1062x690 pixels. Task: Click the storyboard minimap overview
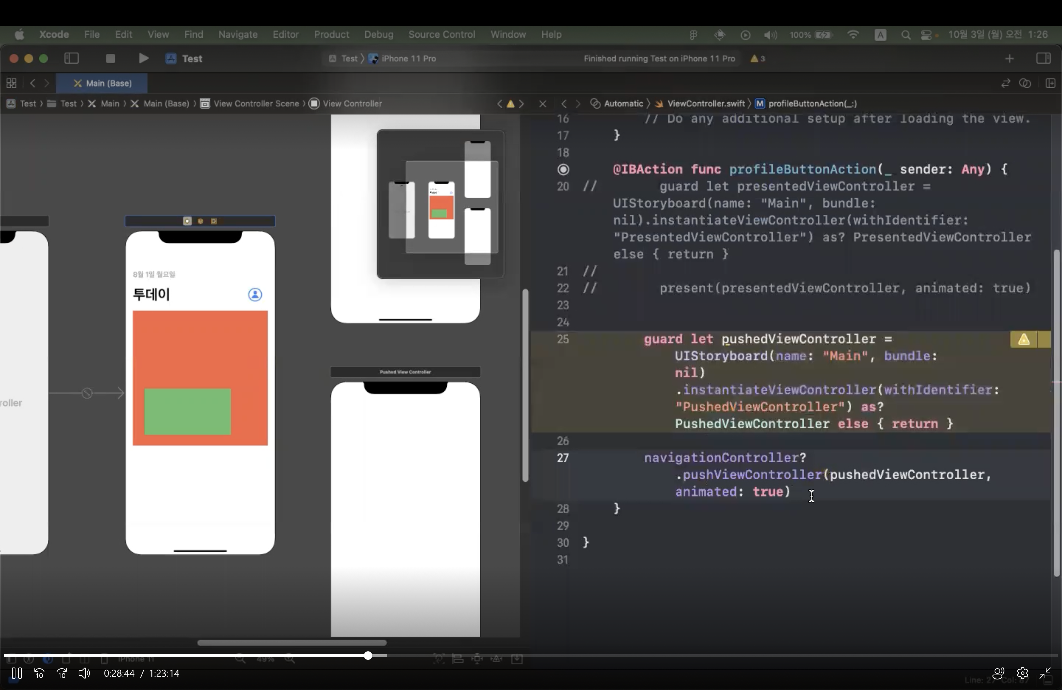[x=440, y=204]
